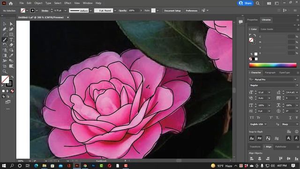Select the Shape Builder tool

click(x=11, y=50)
